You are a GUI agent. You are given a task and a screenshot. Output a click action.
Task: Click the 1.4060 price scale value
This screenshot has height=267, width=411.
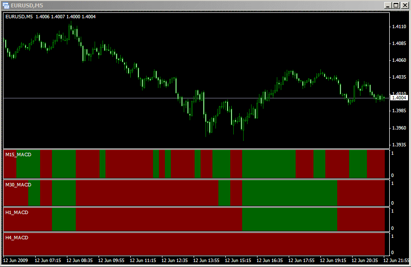pos(399,60)
